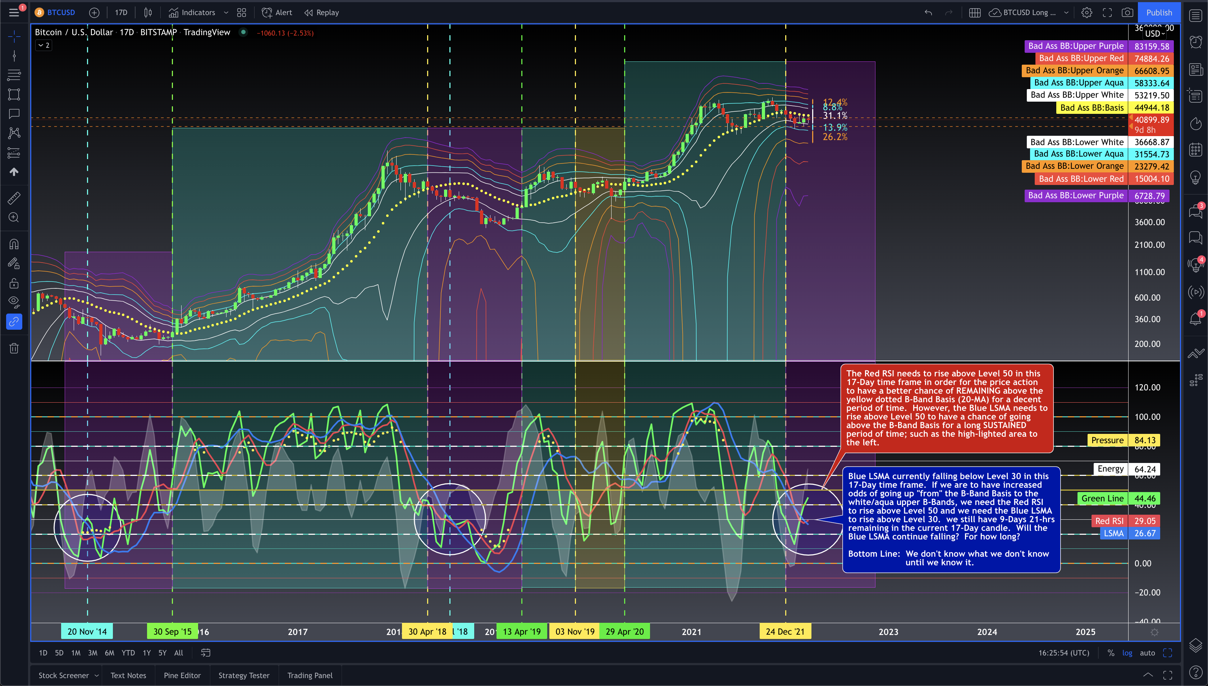Open notifications bell panel
The image size is (1208, 686).
point(1195,319)
